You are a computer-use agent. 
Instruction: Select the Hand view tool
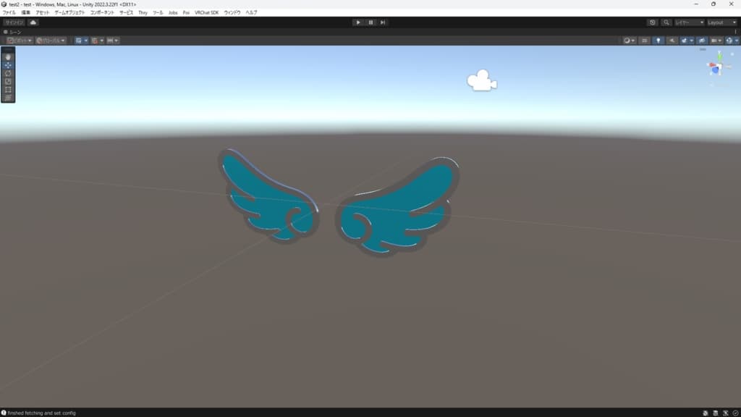coord(8,57)
